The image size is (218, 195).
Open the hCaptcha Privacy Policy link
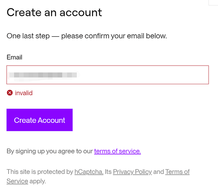132,172
